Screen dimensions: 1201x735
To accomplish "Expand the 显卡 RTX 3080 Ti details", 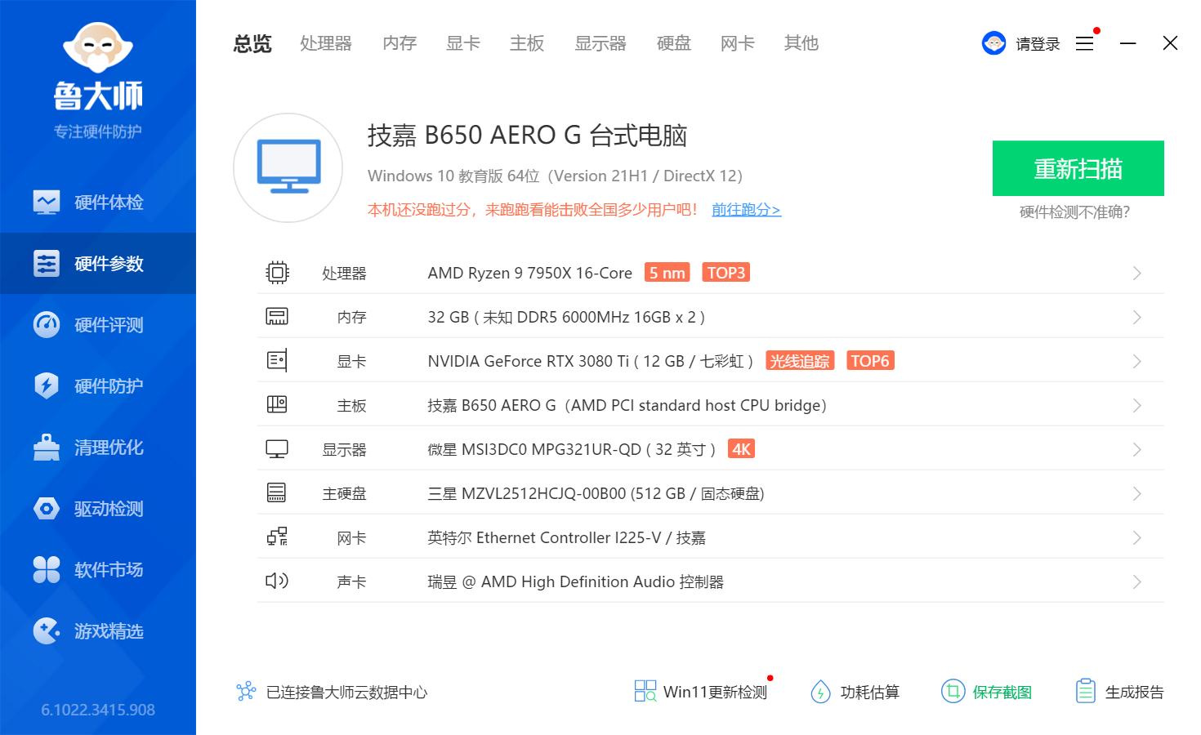I will 1136,361.
